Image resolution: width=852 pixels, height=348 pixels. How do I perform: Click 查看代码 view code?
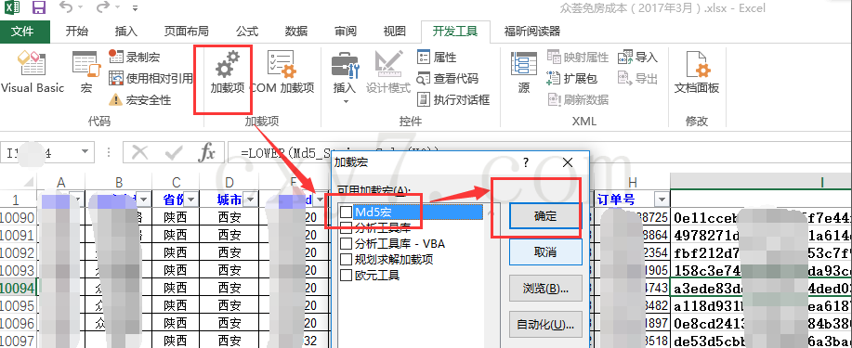(447, 78)
